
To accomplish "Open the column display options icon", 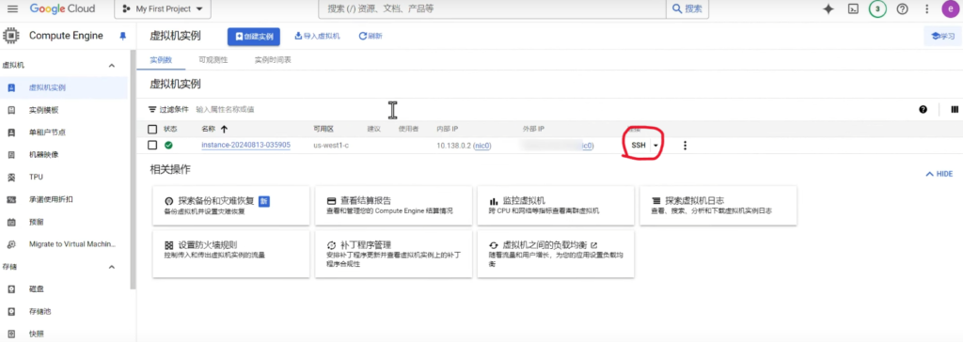I will (955, 109).
